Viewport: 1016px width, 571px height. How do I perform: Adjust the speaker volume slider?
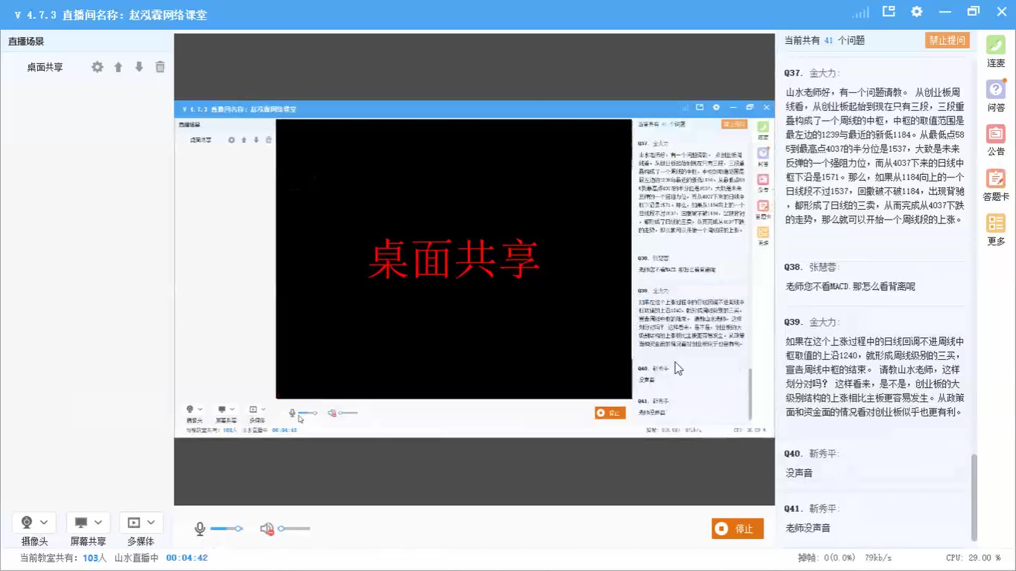pyautogui.click(x=294, y=528)
